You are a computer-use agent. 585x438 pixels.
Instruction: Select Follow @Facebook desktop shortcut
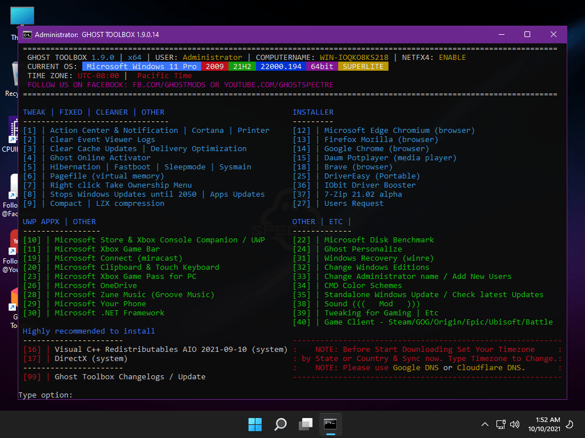click(x=11, y=194)
